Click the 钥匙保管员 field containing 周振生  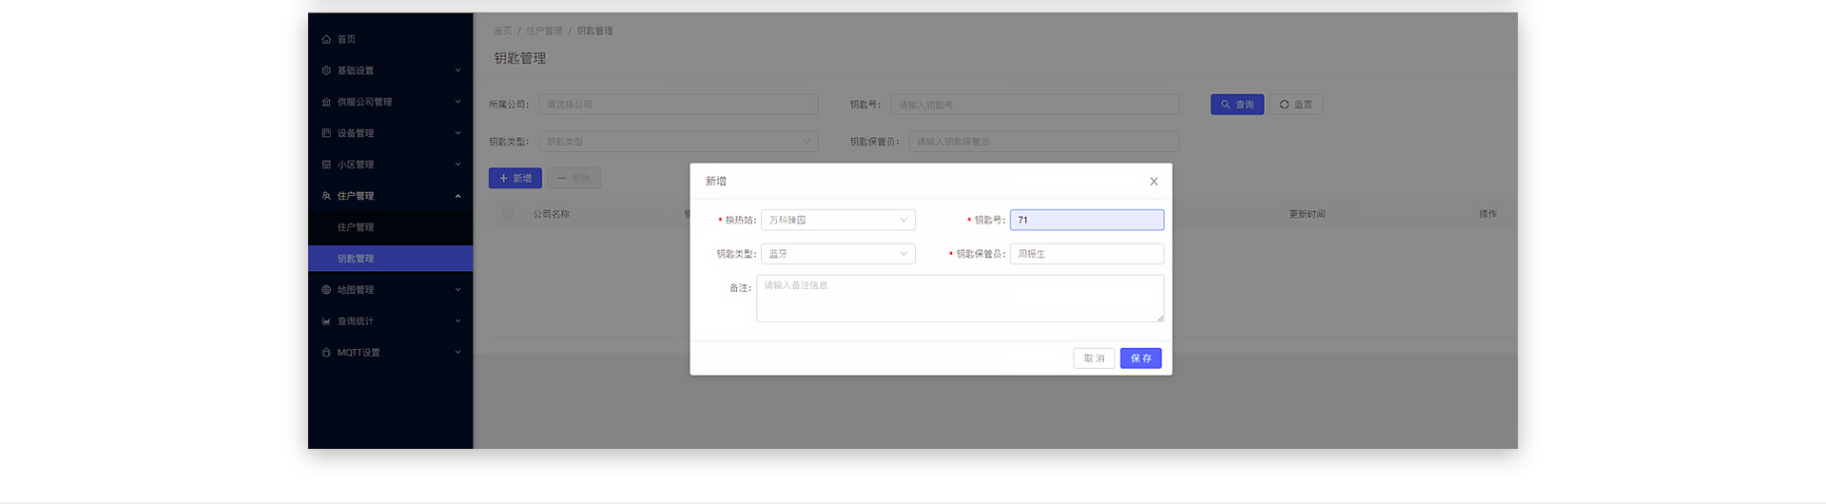(1086, 254)
